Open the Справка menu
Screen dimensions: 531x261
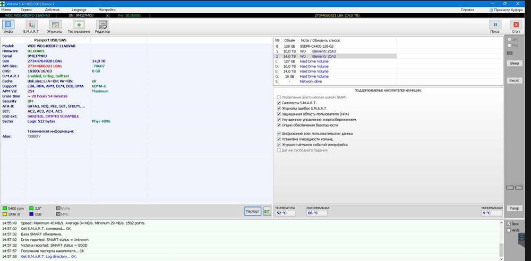467,10
